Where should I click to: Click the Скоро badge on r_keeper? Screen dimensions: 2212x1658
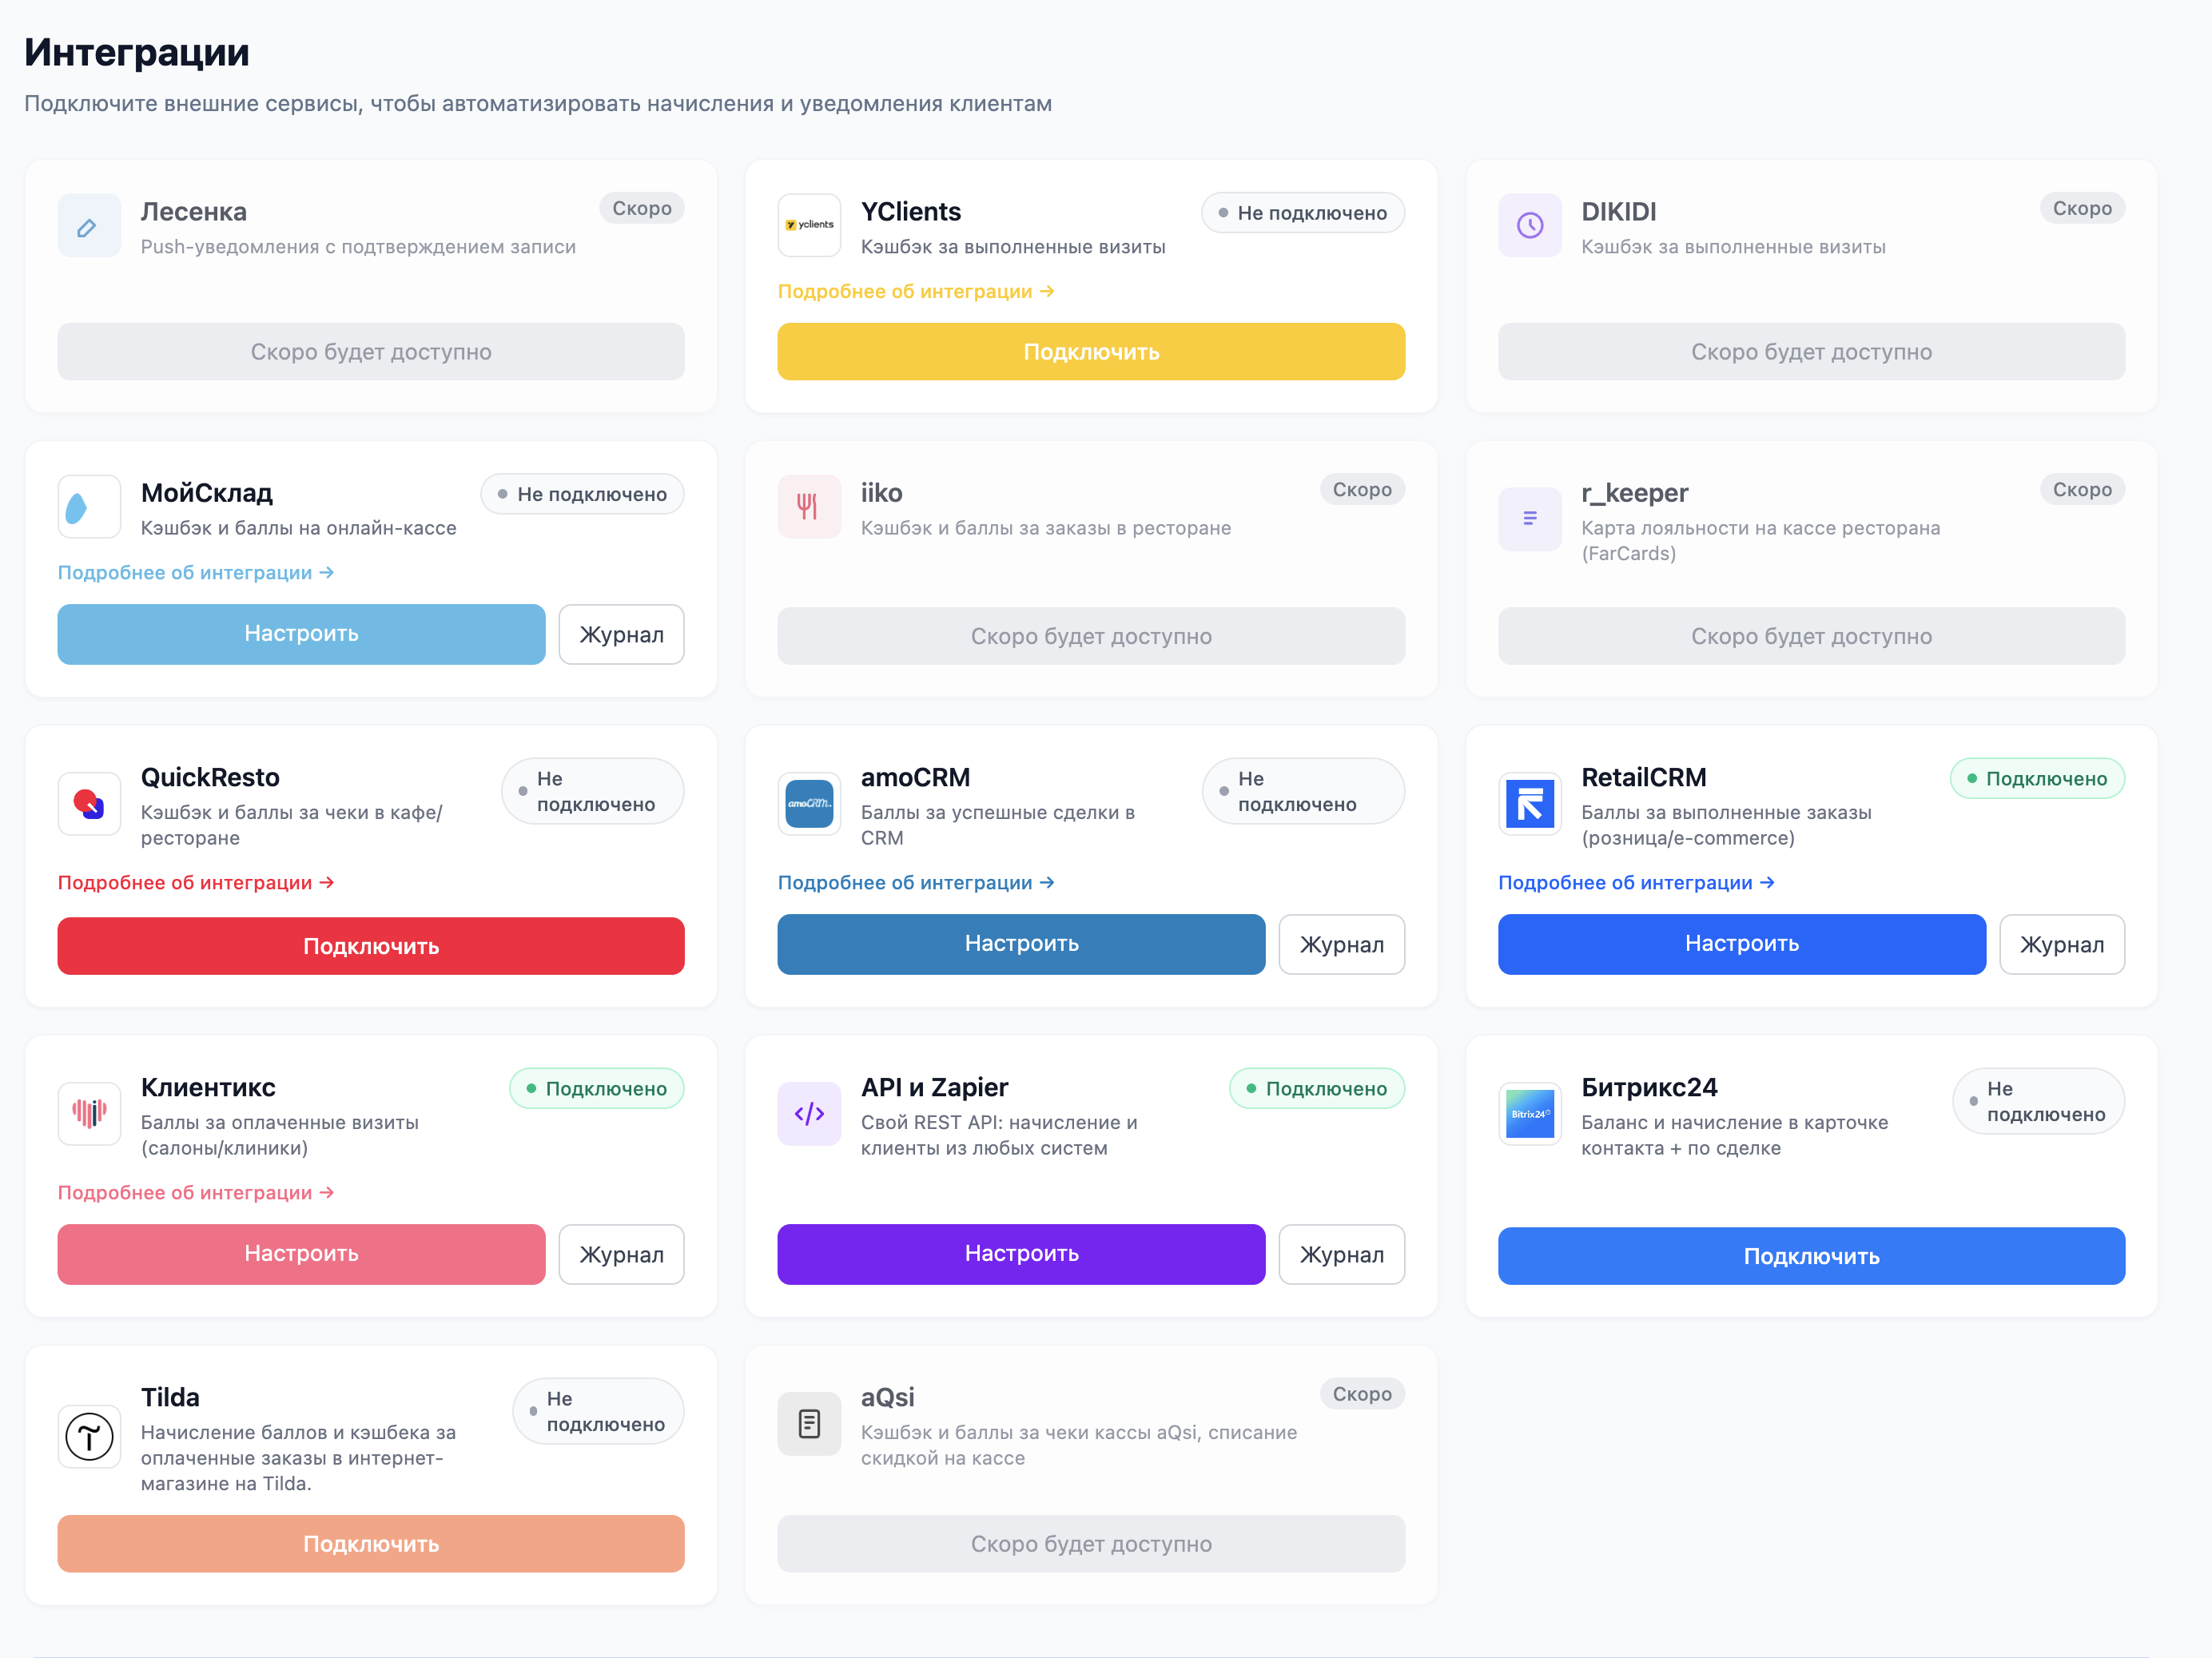[2082, 489]
